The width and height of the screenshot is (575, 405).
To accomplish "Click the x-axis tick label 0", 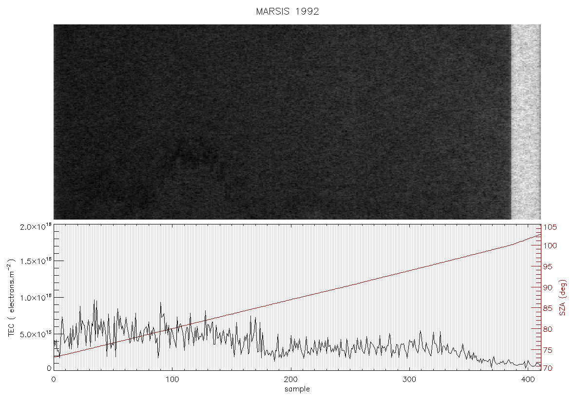I will (54, 379).
